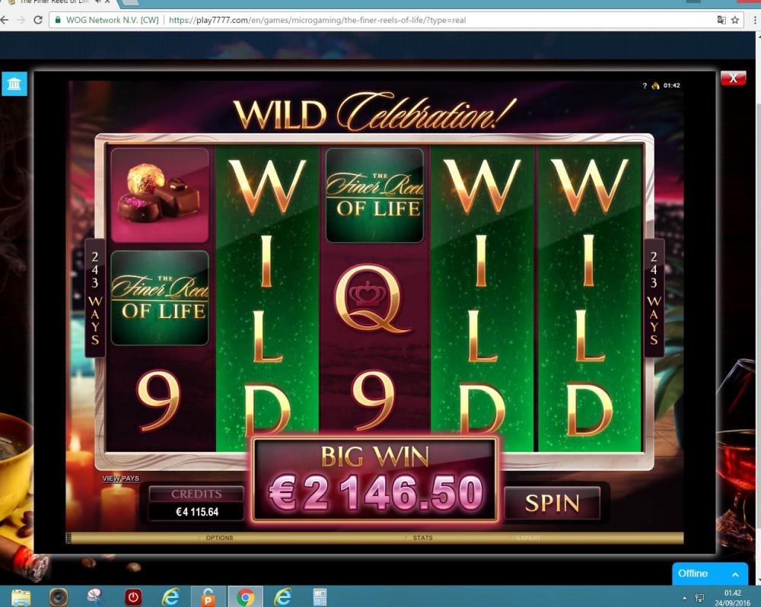
Task: Show hidden system tray icons
Action: click(684, 599)
